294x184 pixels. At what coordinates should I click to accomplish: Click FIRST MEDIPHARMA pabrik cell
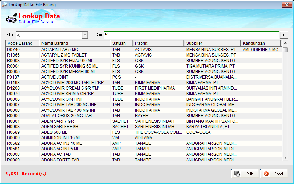(155, 88)
